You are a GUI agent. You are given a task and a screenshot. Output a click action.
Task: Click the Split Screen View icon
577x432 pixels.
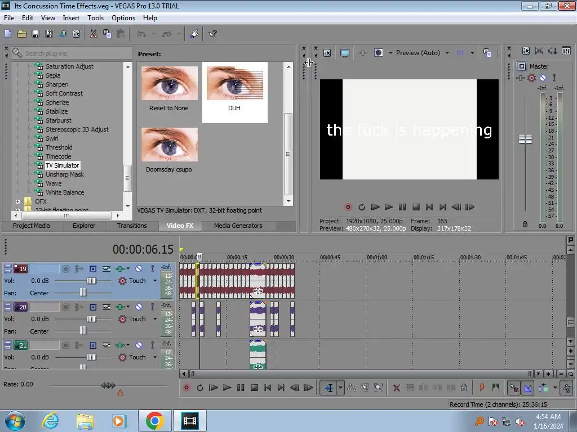(378, 53)
